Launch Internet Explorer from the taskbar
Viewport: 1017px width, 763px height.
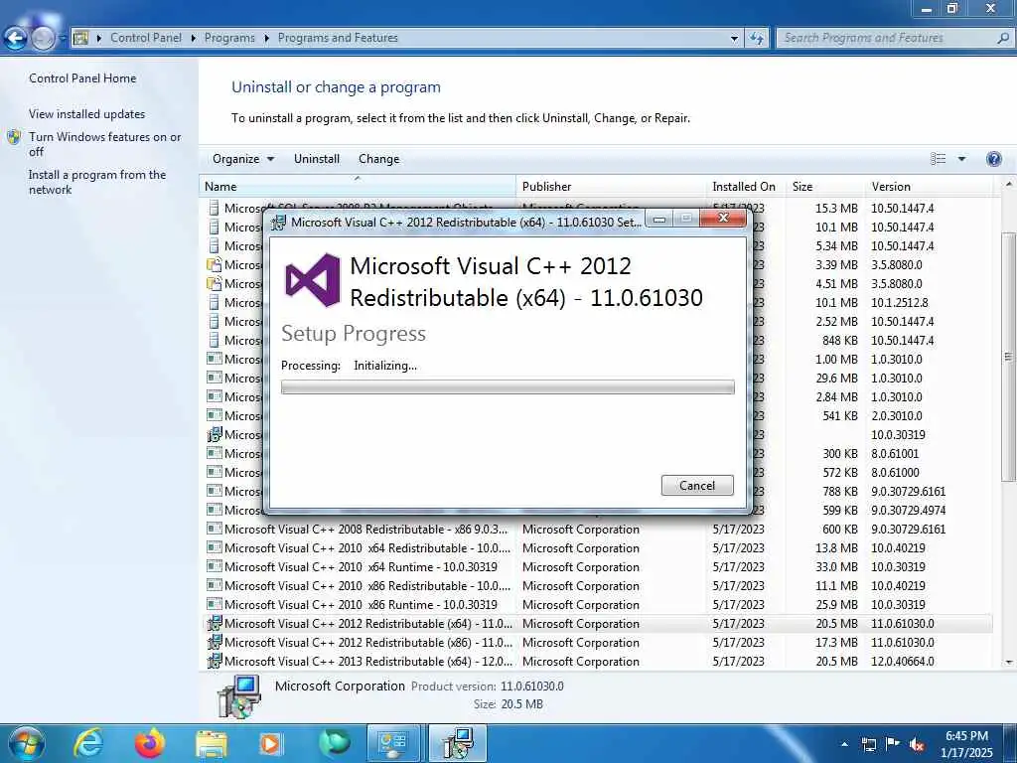[x=88, y=743]
